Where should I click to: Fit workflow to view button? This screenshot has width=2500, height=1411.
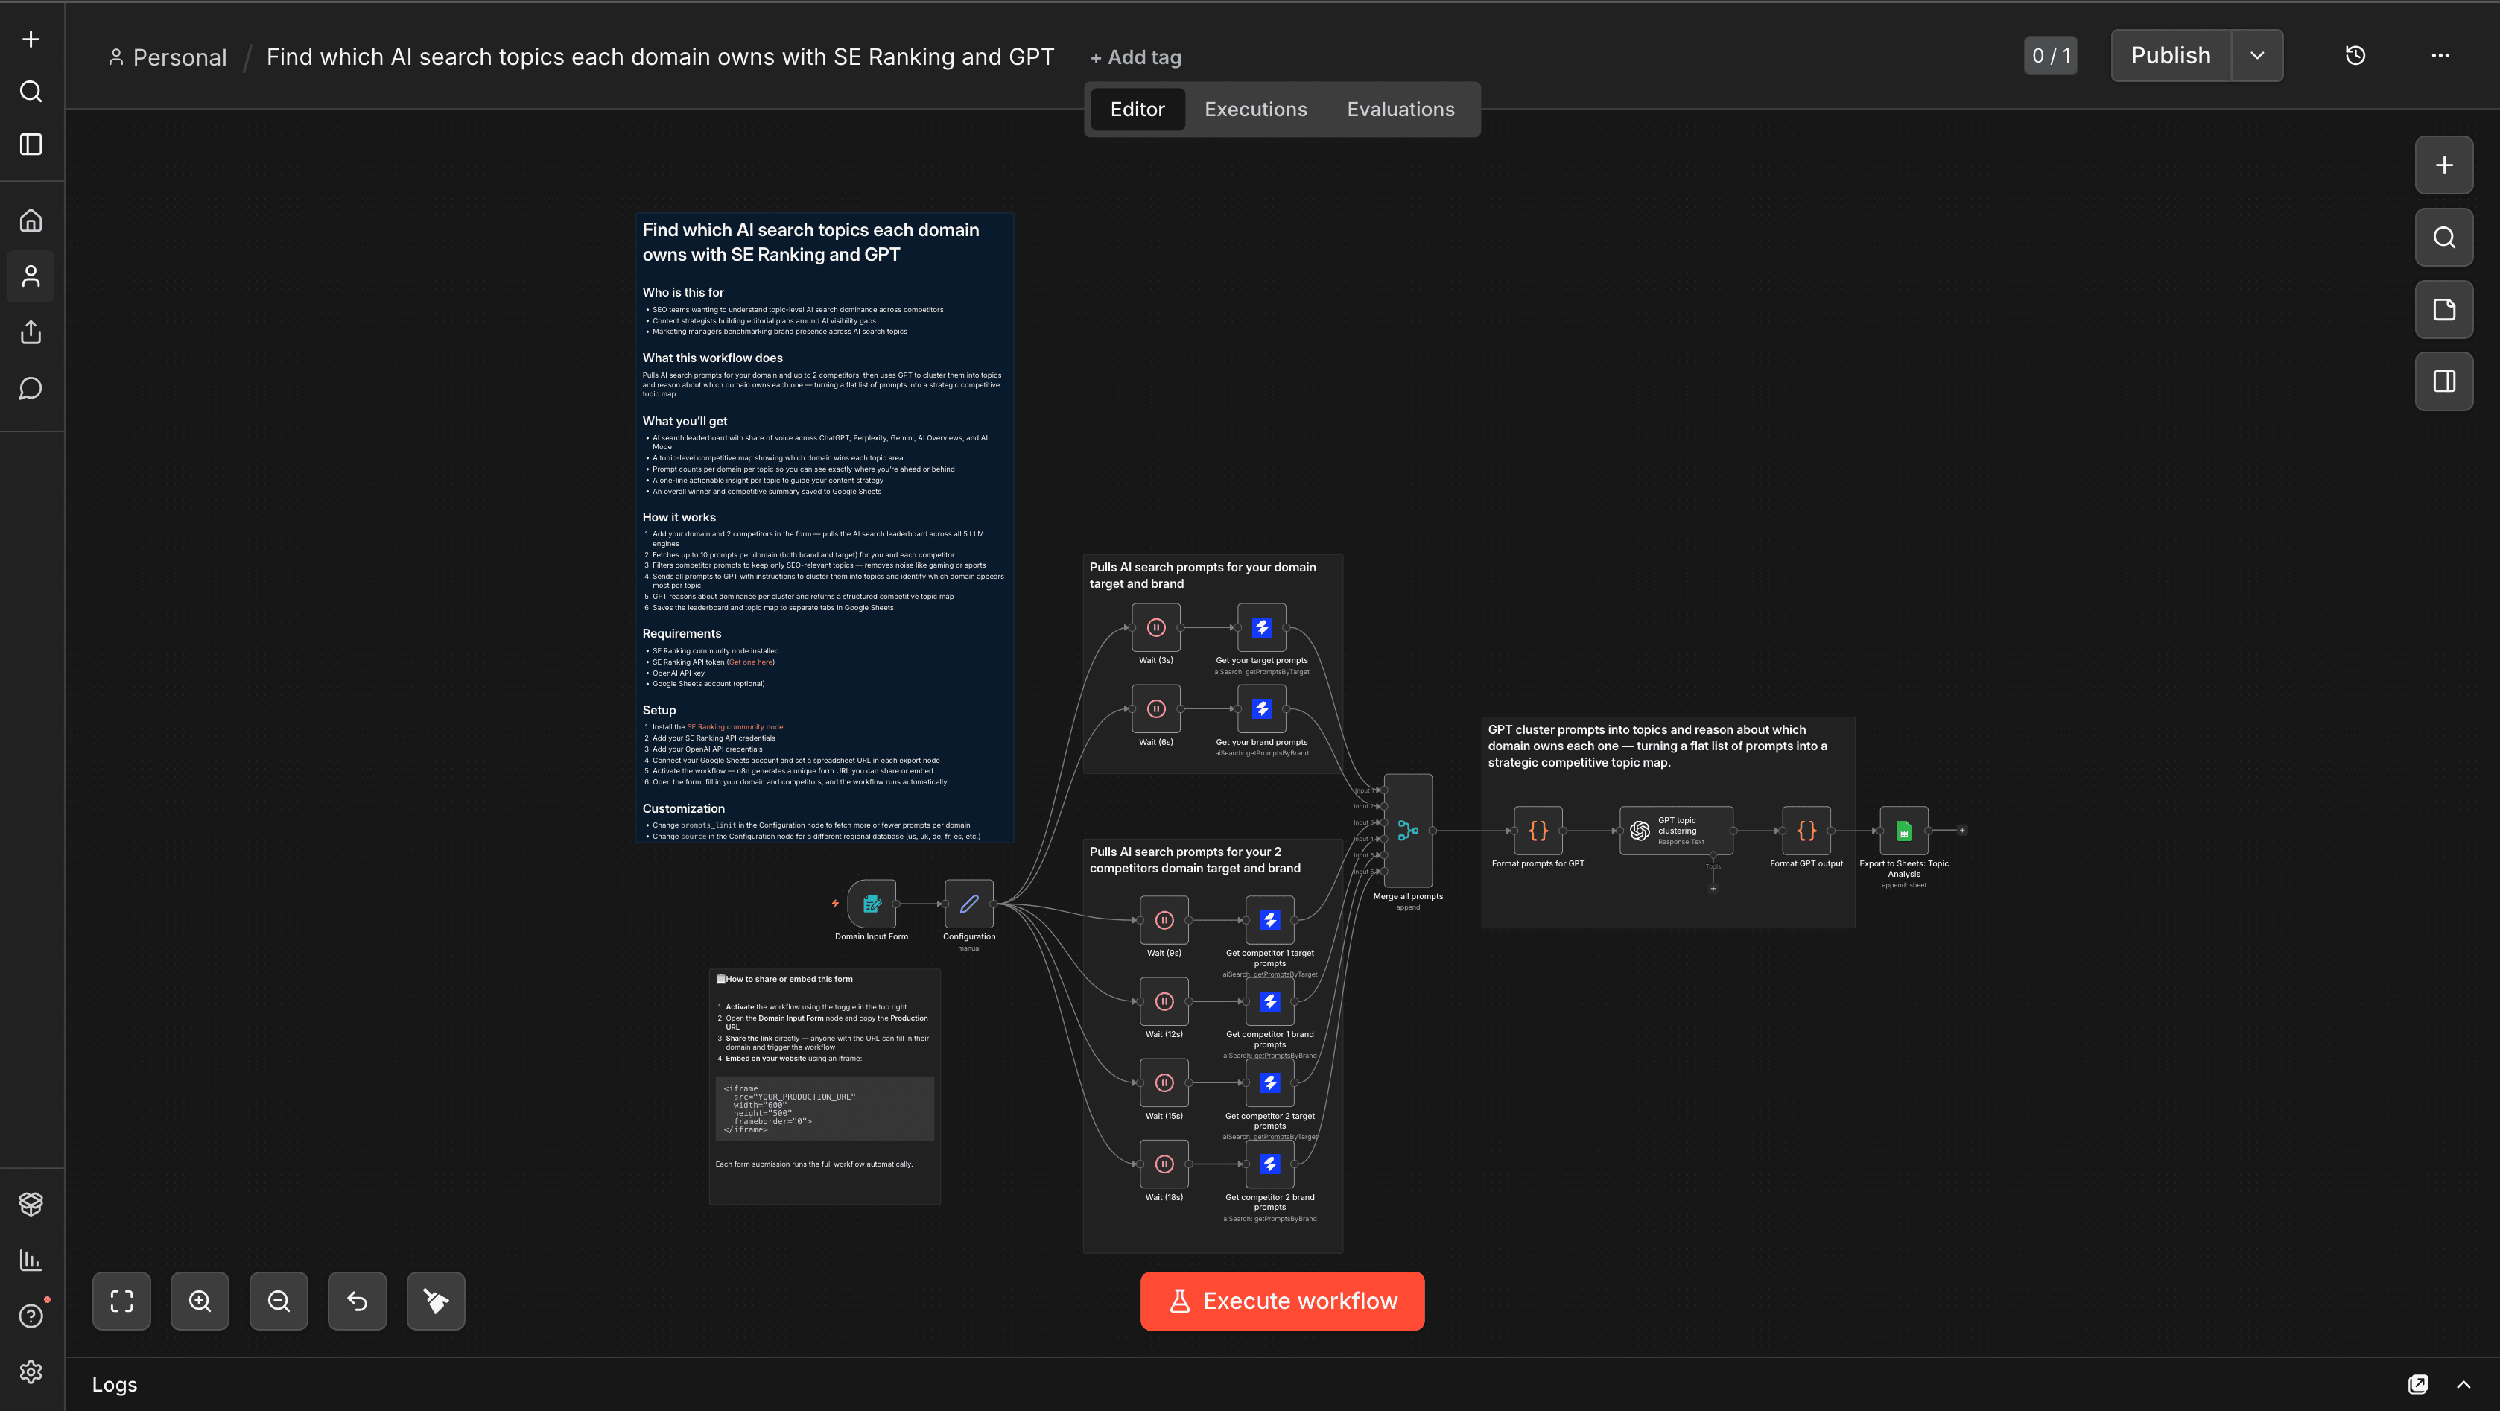[x=121, y=1301]
